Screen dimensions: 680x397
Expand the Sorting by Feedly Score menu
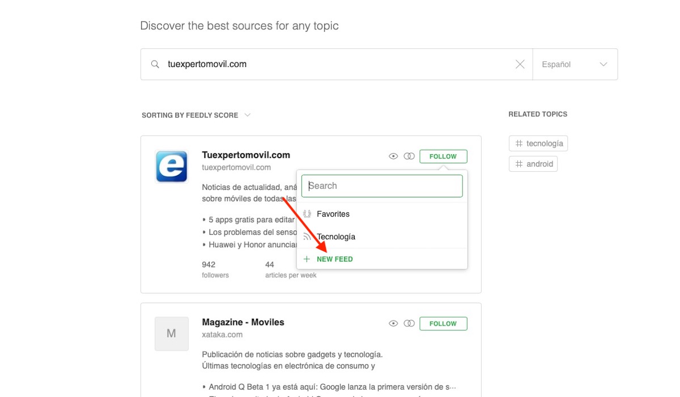click(x=195, y=115)
